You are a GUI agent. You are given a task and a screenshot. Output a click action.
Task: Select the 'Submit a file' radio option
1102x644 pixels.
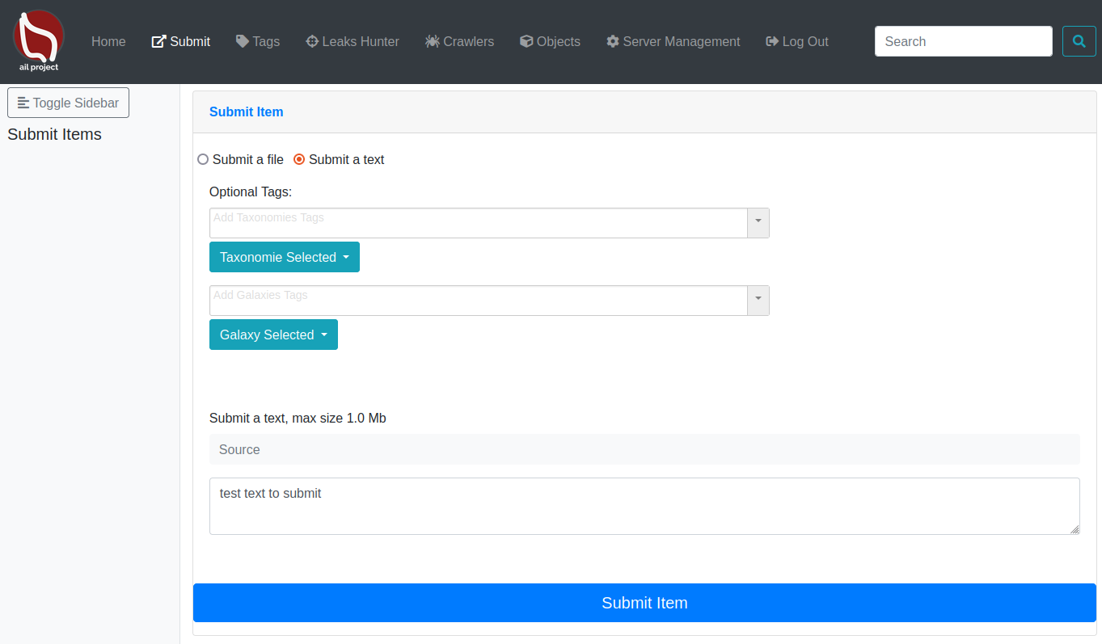[x=203, y=159]
